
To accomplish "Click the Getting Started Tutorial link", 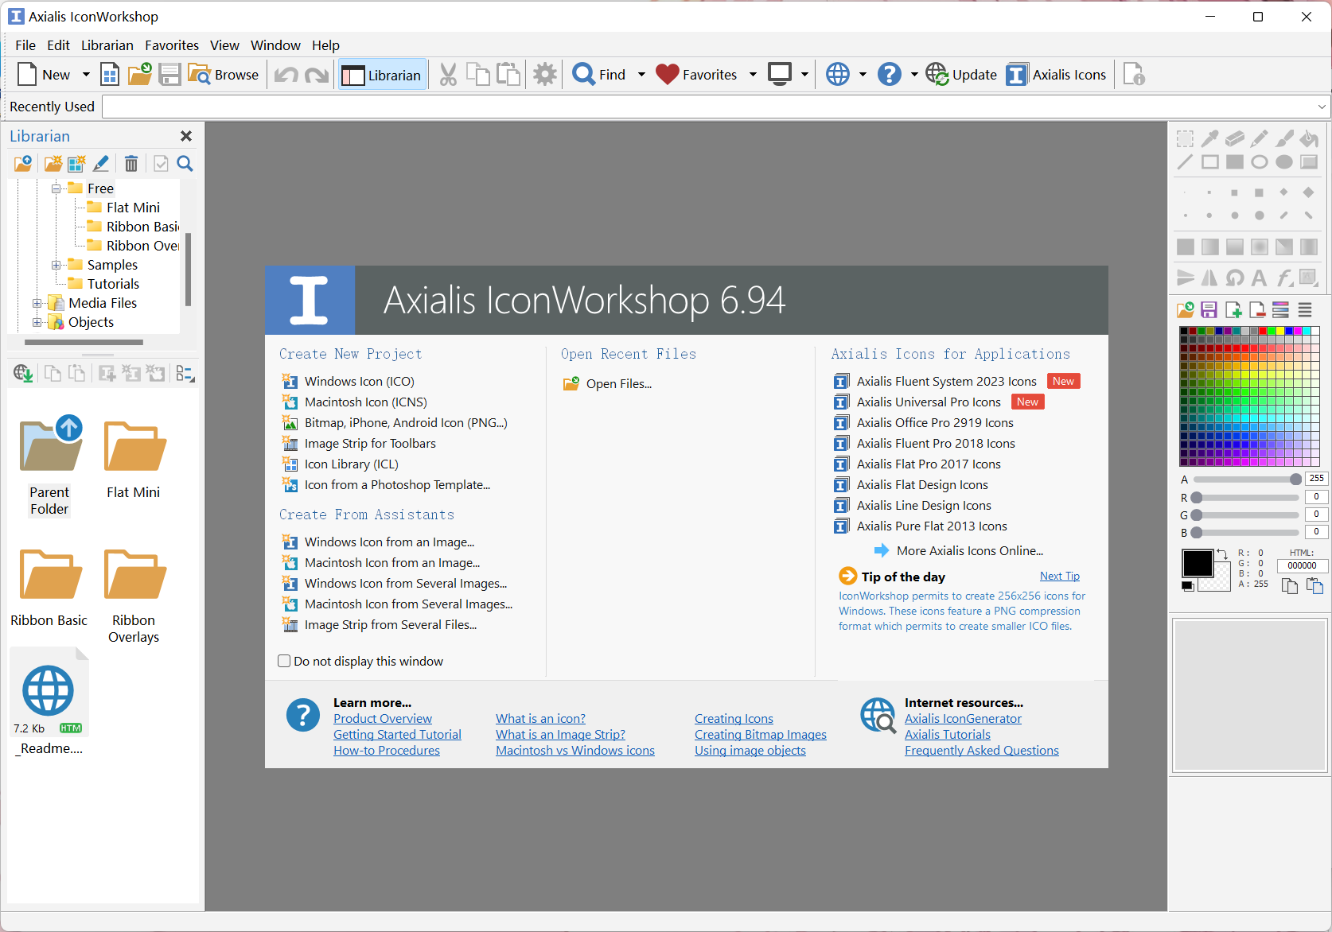I will 397,735.
